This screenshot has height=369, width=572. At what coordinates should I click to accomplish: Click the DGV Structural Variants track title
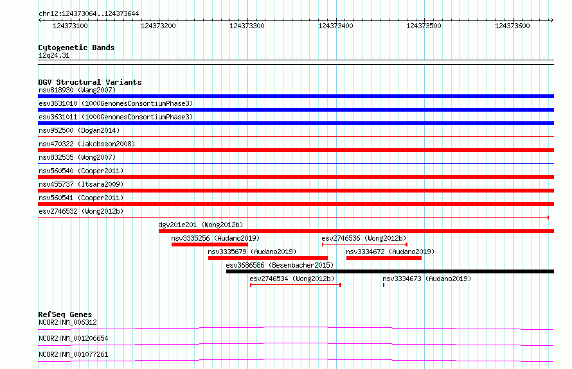click(90, 82)
